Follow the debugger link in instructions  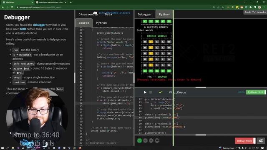[39, 25]
